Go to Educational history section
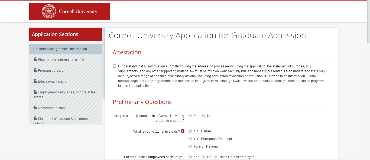This screenshot has width=370, height=160. pyautogui.click(x=52, y=81)
